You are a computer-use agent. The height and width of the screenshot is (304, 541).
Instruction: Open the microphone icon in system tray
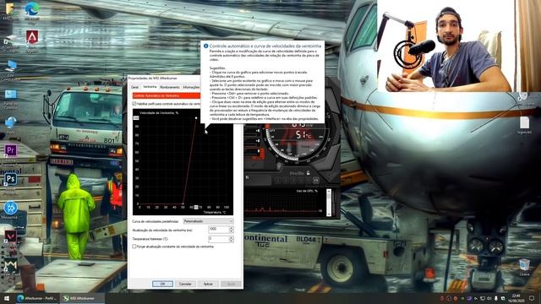496,298
